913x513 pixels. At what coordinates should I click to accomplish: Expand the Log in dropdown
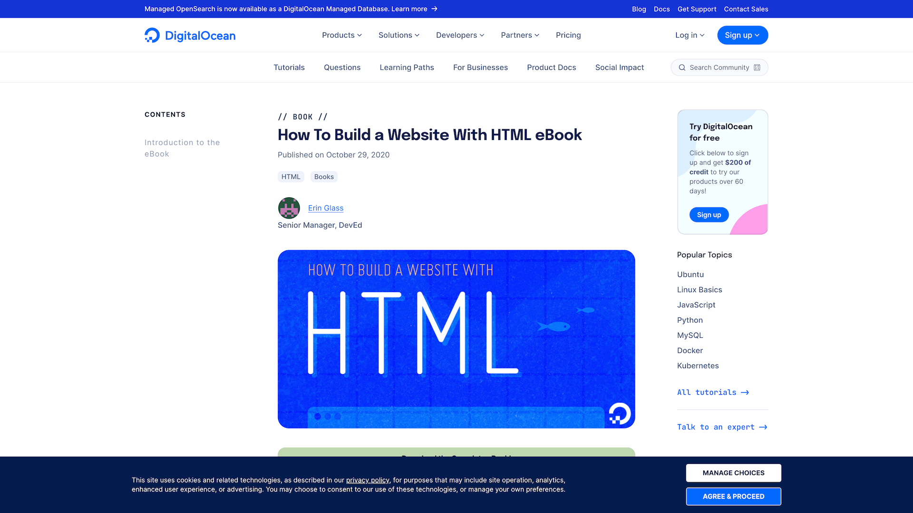pyautogui.click(x=690, y=35)
